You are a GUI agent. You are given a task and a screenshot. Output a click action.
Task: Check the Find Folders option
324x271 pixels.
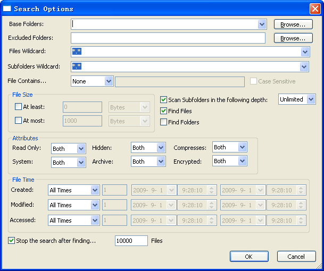coord(164,122)
